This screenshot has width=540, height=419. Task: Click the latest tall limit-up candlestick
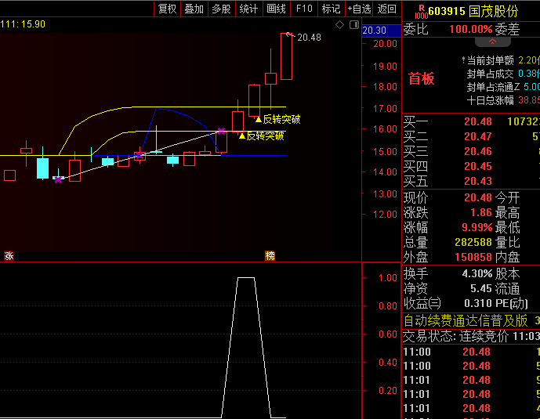pyautogui.click(x=287, y=56)
